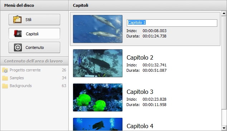Image resolution: width=227 pixels, height=131 pixels.
Task: Click count 26 next to Progetto corrente
Action: (x=64, y=70)
